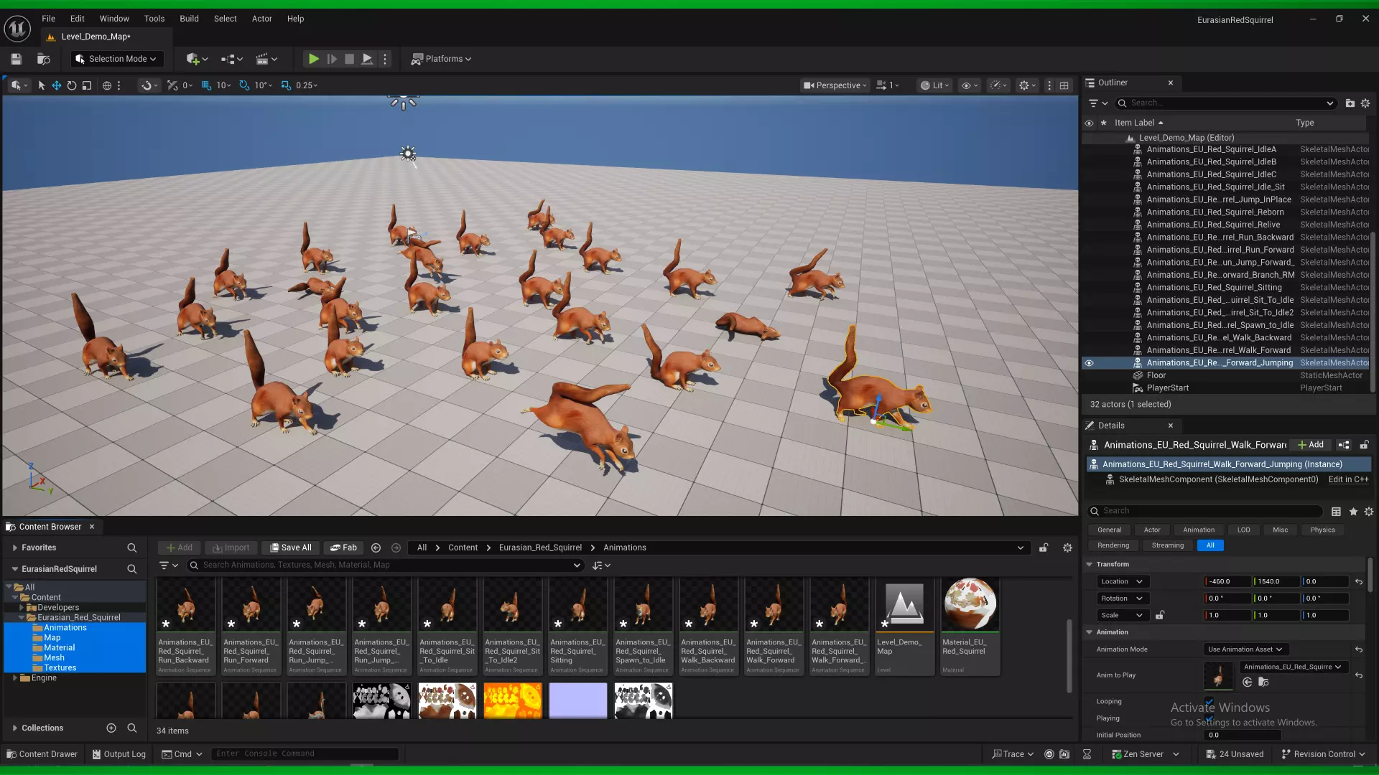Open the Material_EU_Red_Squirrel asset thumbnail

(x=970, y=605)
